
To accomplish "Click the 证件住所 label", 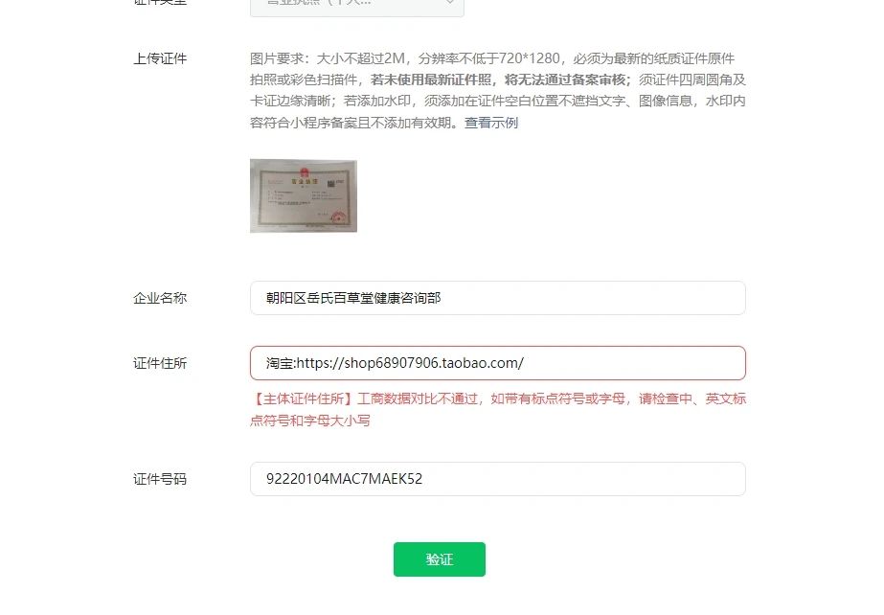I will (160, 364).
